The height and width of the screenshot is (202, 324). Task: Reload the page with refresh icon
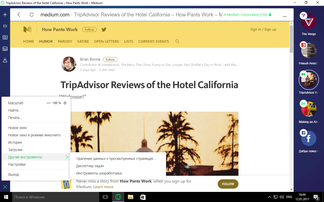coord(32,15)
